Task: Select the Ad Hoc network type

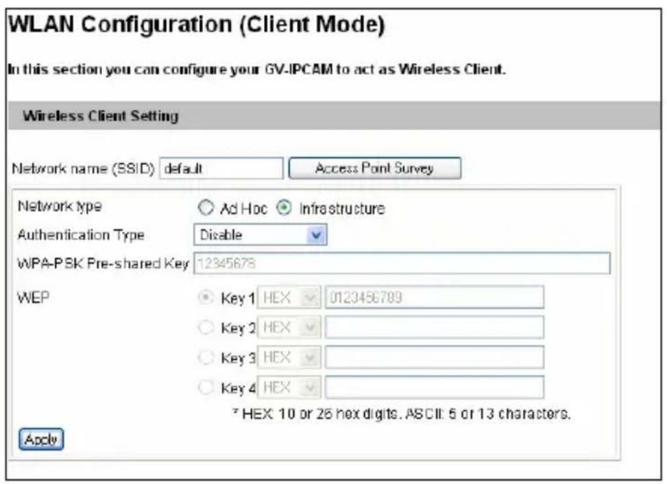Action: pos(206,208)
